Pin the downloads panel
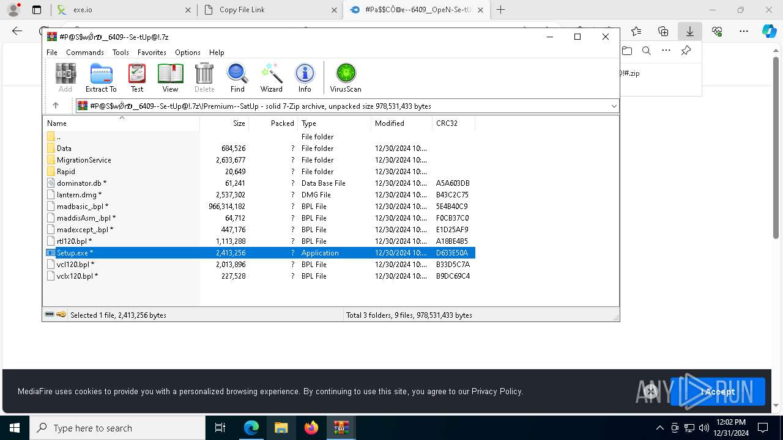Image resolution: width=783 pixels, height=440 pixels. point(686,51)
